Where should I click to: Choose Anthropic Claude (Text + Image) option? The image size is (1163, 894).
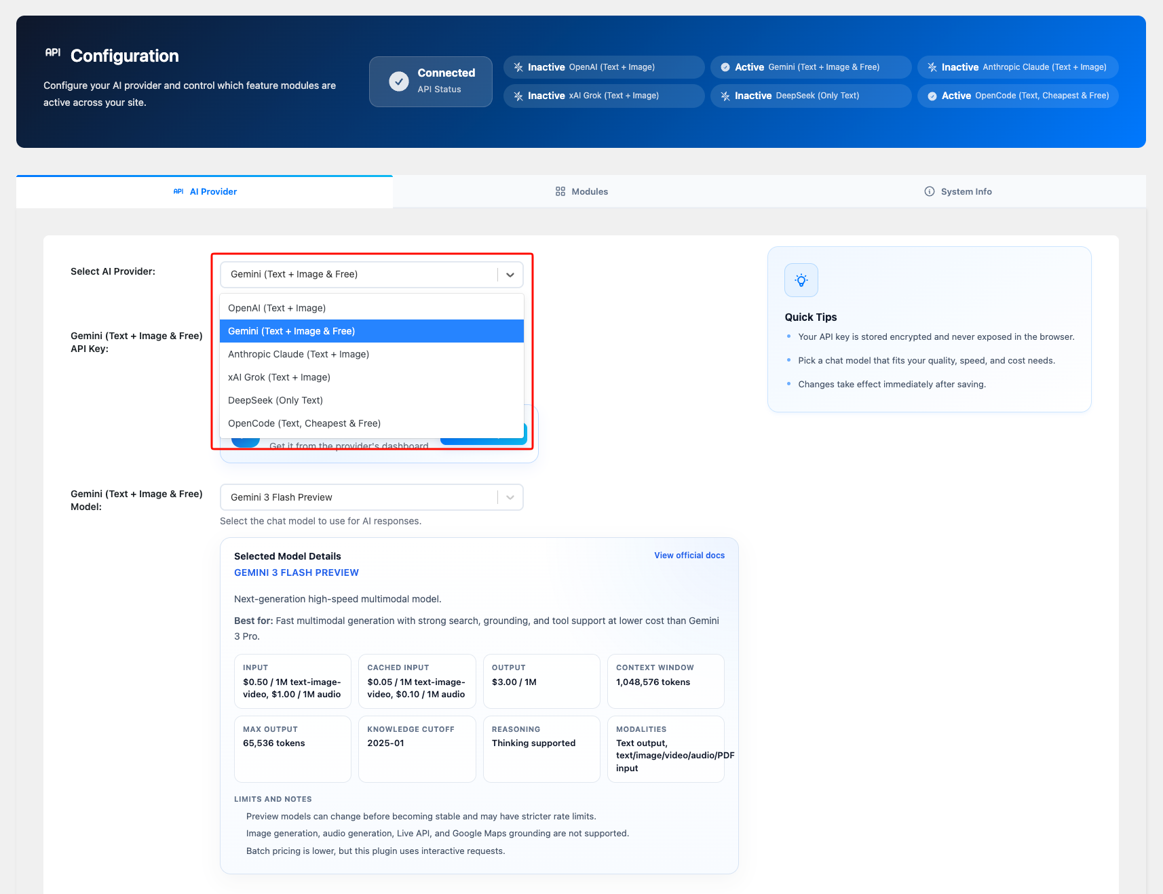pos(372,354)
